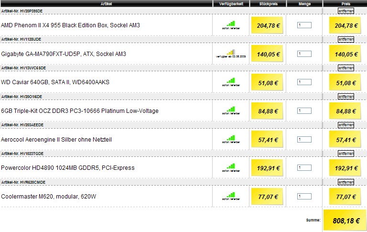Remove WD Caviar 640GB with entfernen
This screenshot has width=367, height=232.
click(346, 68)
